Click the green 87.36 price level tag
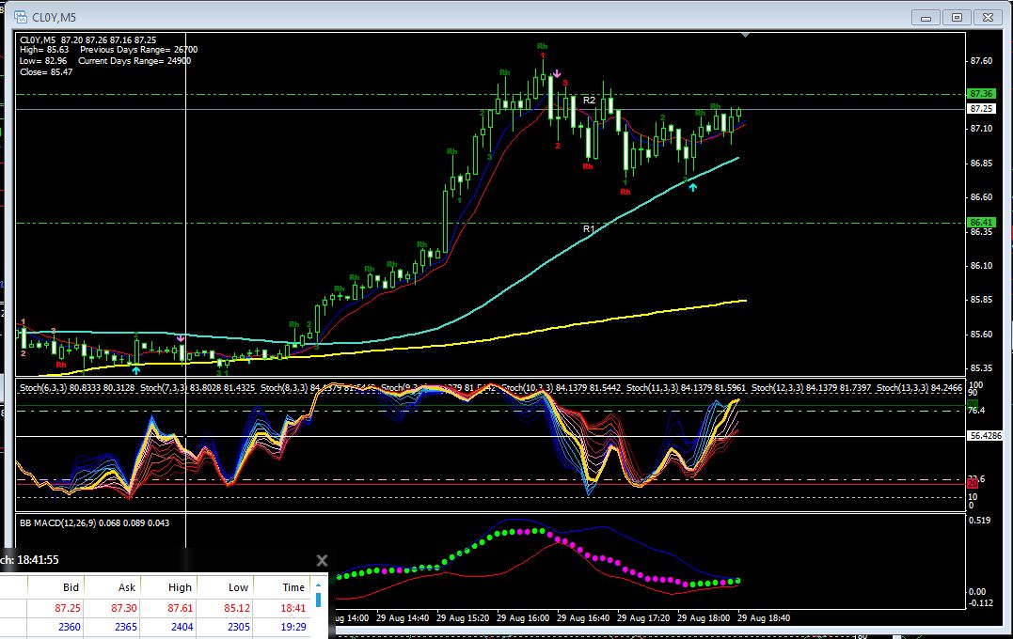1013x639 pixels. pyautogui.click(x=981, y=94)
